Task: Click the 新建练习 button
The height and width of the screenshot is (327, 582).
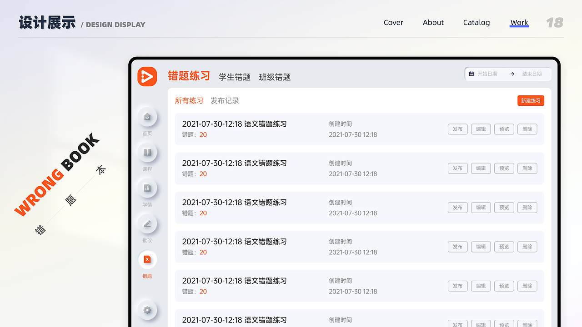Action: 531,101
